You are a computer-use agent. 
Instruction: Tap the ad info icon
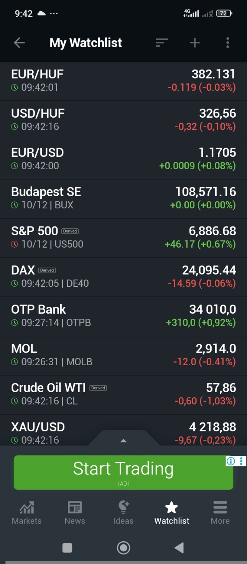click(231, 461)
